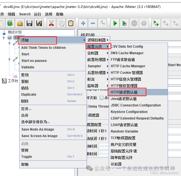
Task: Click the green Start run icon
Action: click(x=115, y=23)
